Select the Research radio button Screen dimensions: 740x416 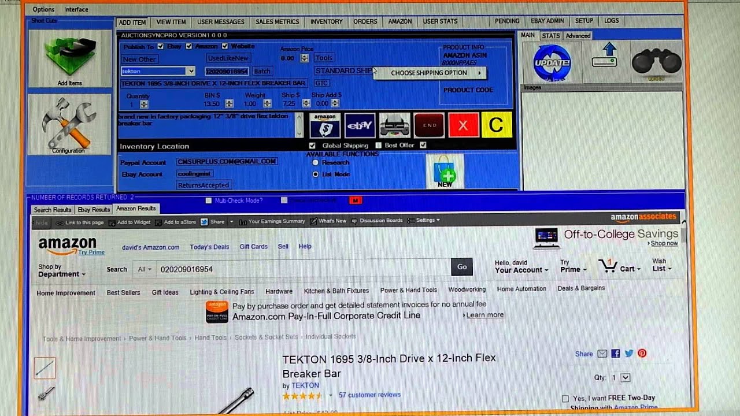pos(316,163)
